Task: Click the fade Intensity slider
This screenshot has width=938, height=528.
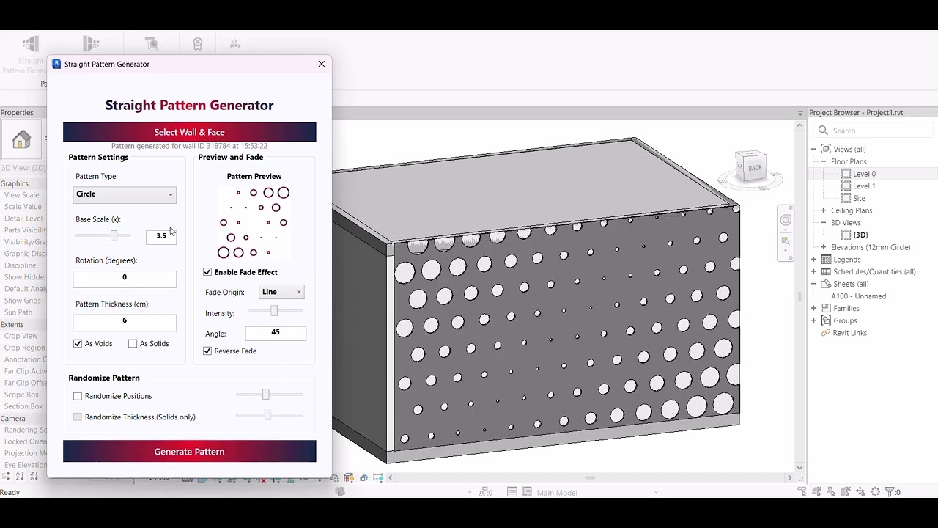Action: click(x=276, y=312)
